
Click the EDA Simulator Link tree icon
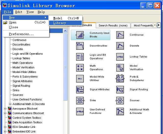(10, 127)
